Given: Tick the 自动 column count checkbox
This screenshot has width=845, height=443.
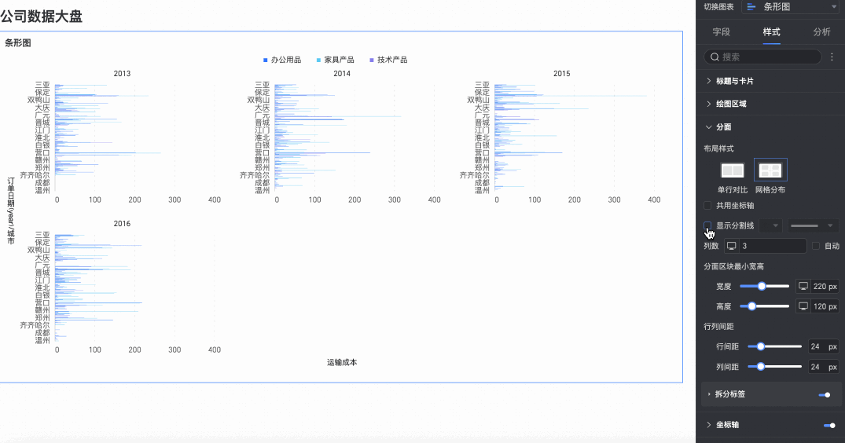Looking at the screenshot, I should coord(816,247).
